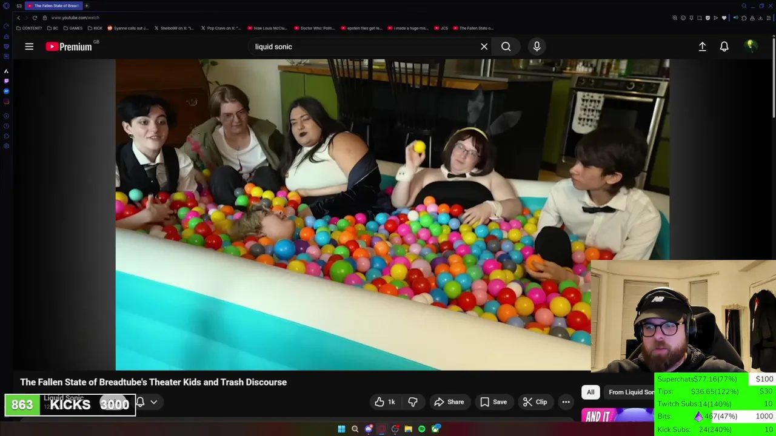The image size is (776, 436).
Task: Click the video title text
Action: tap(153, 382)
